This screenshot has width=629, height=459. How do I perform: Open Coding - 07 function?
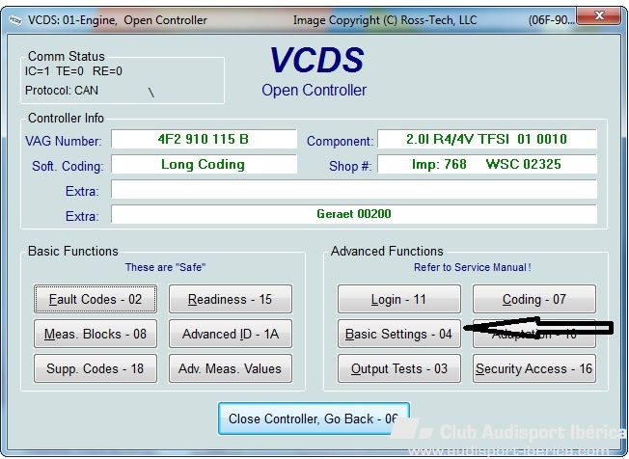click(x=534, y=299)
